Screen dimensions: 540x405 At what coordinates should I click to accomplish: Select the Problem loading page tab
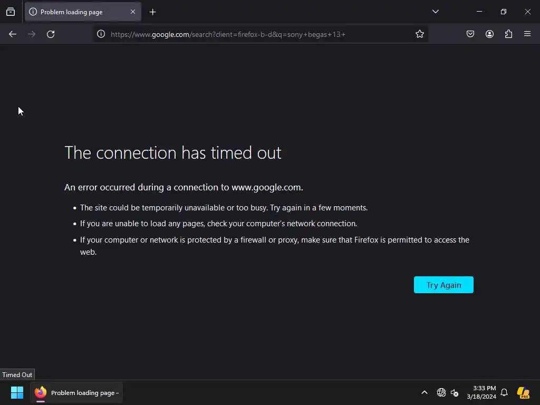pos(83,12)
